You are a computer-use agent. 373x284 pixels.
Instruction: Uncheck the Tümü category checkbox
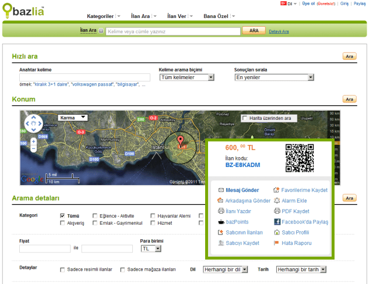pos(62,215)
